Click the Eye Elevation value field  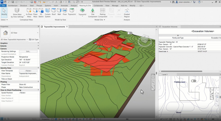pos(28,60)
